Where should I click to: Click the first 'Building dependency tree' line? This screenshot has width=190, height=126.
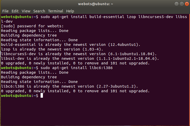point(29,35)
